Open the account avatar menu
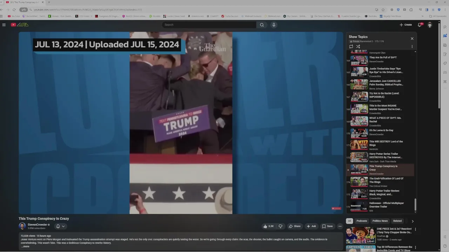The image size is (449, 252). [430, 25]
